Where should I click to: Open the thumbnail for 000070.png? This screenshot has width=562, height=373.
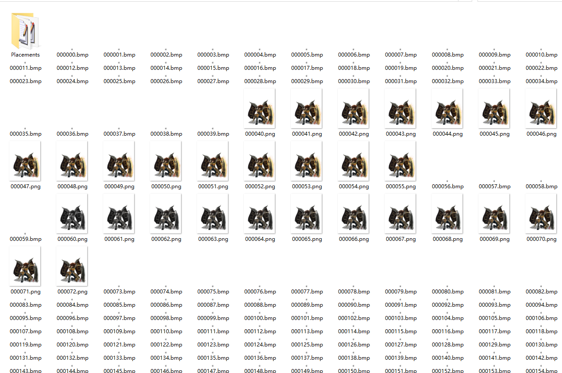(541, 213)
